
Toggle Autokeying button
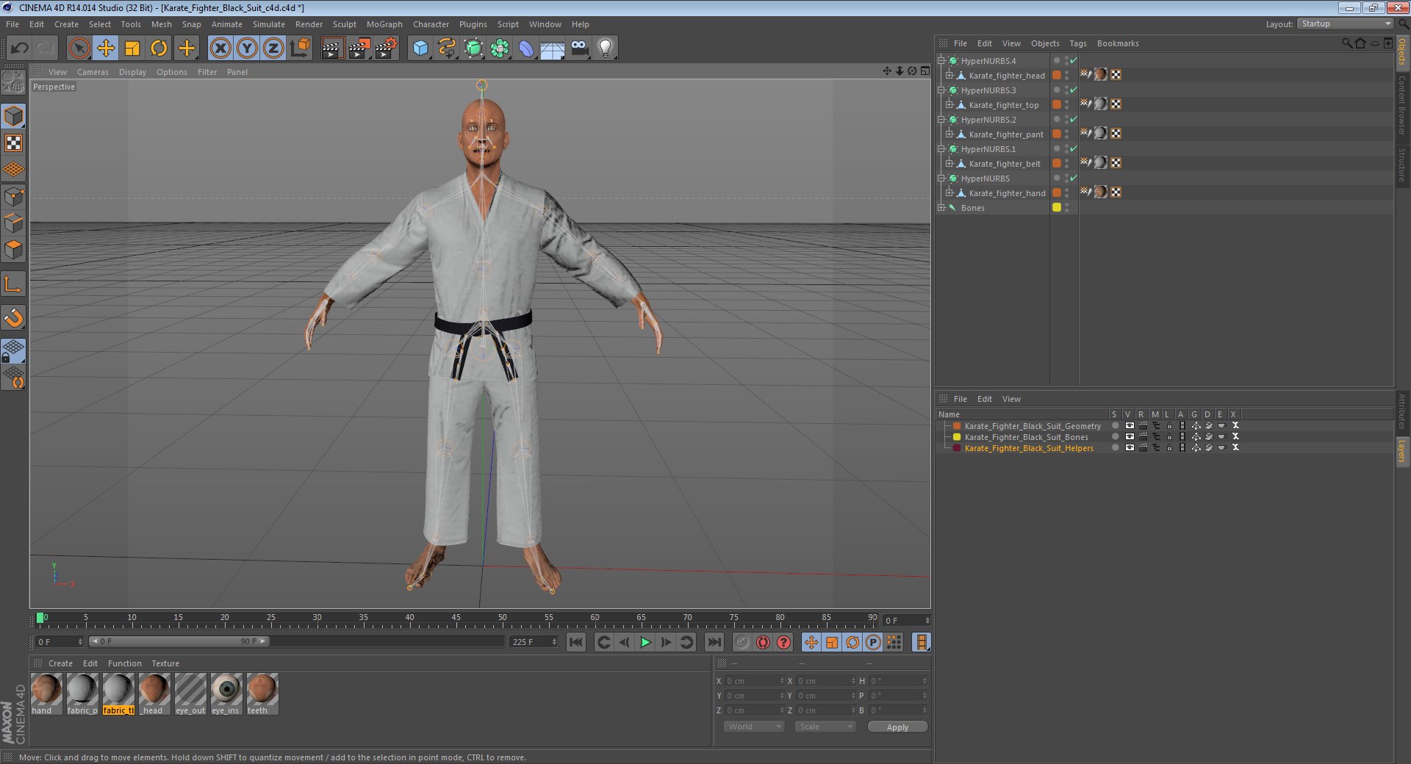(763, 643)
